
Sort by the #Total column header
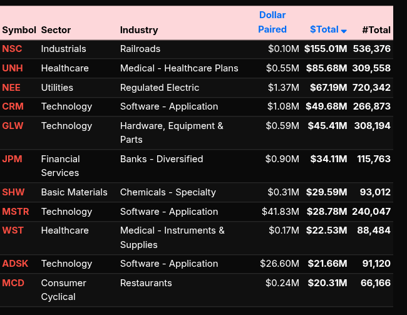(x=376, y=30)
